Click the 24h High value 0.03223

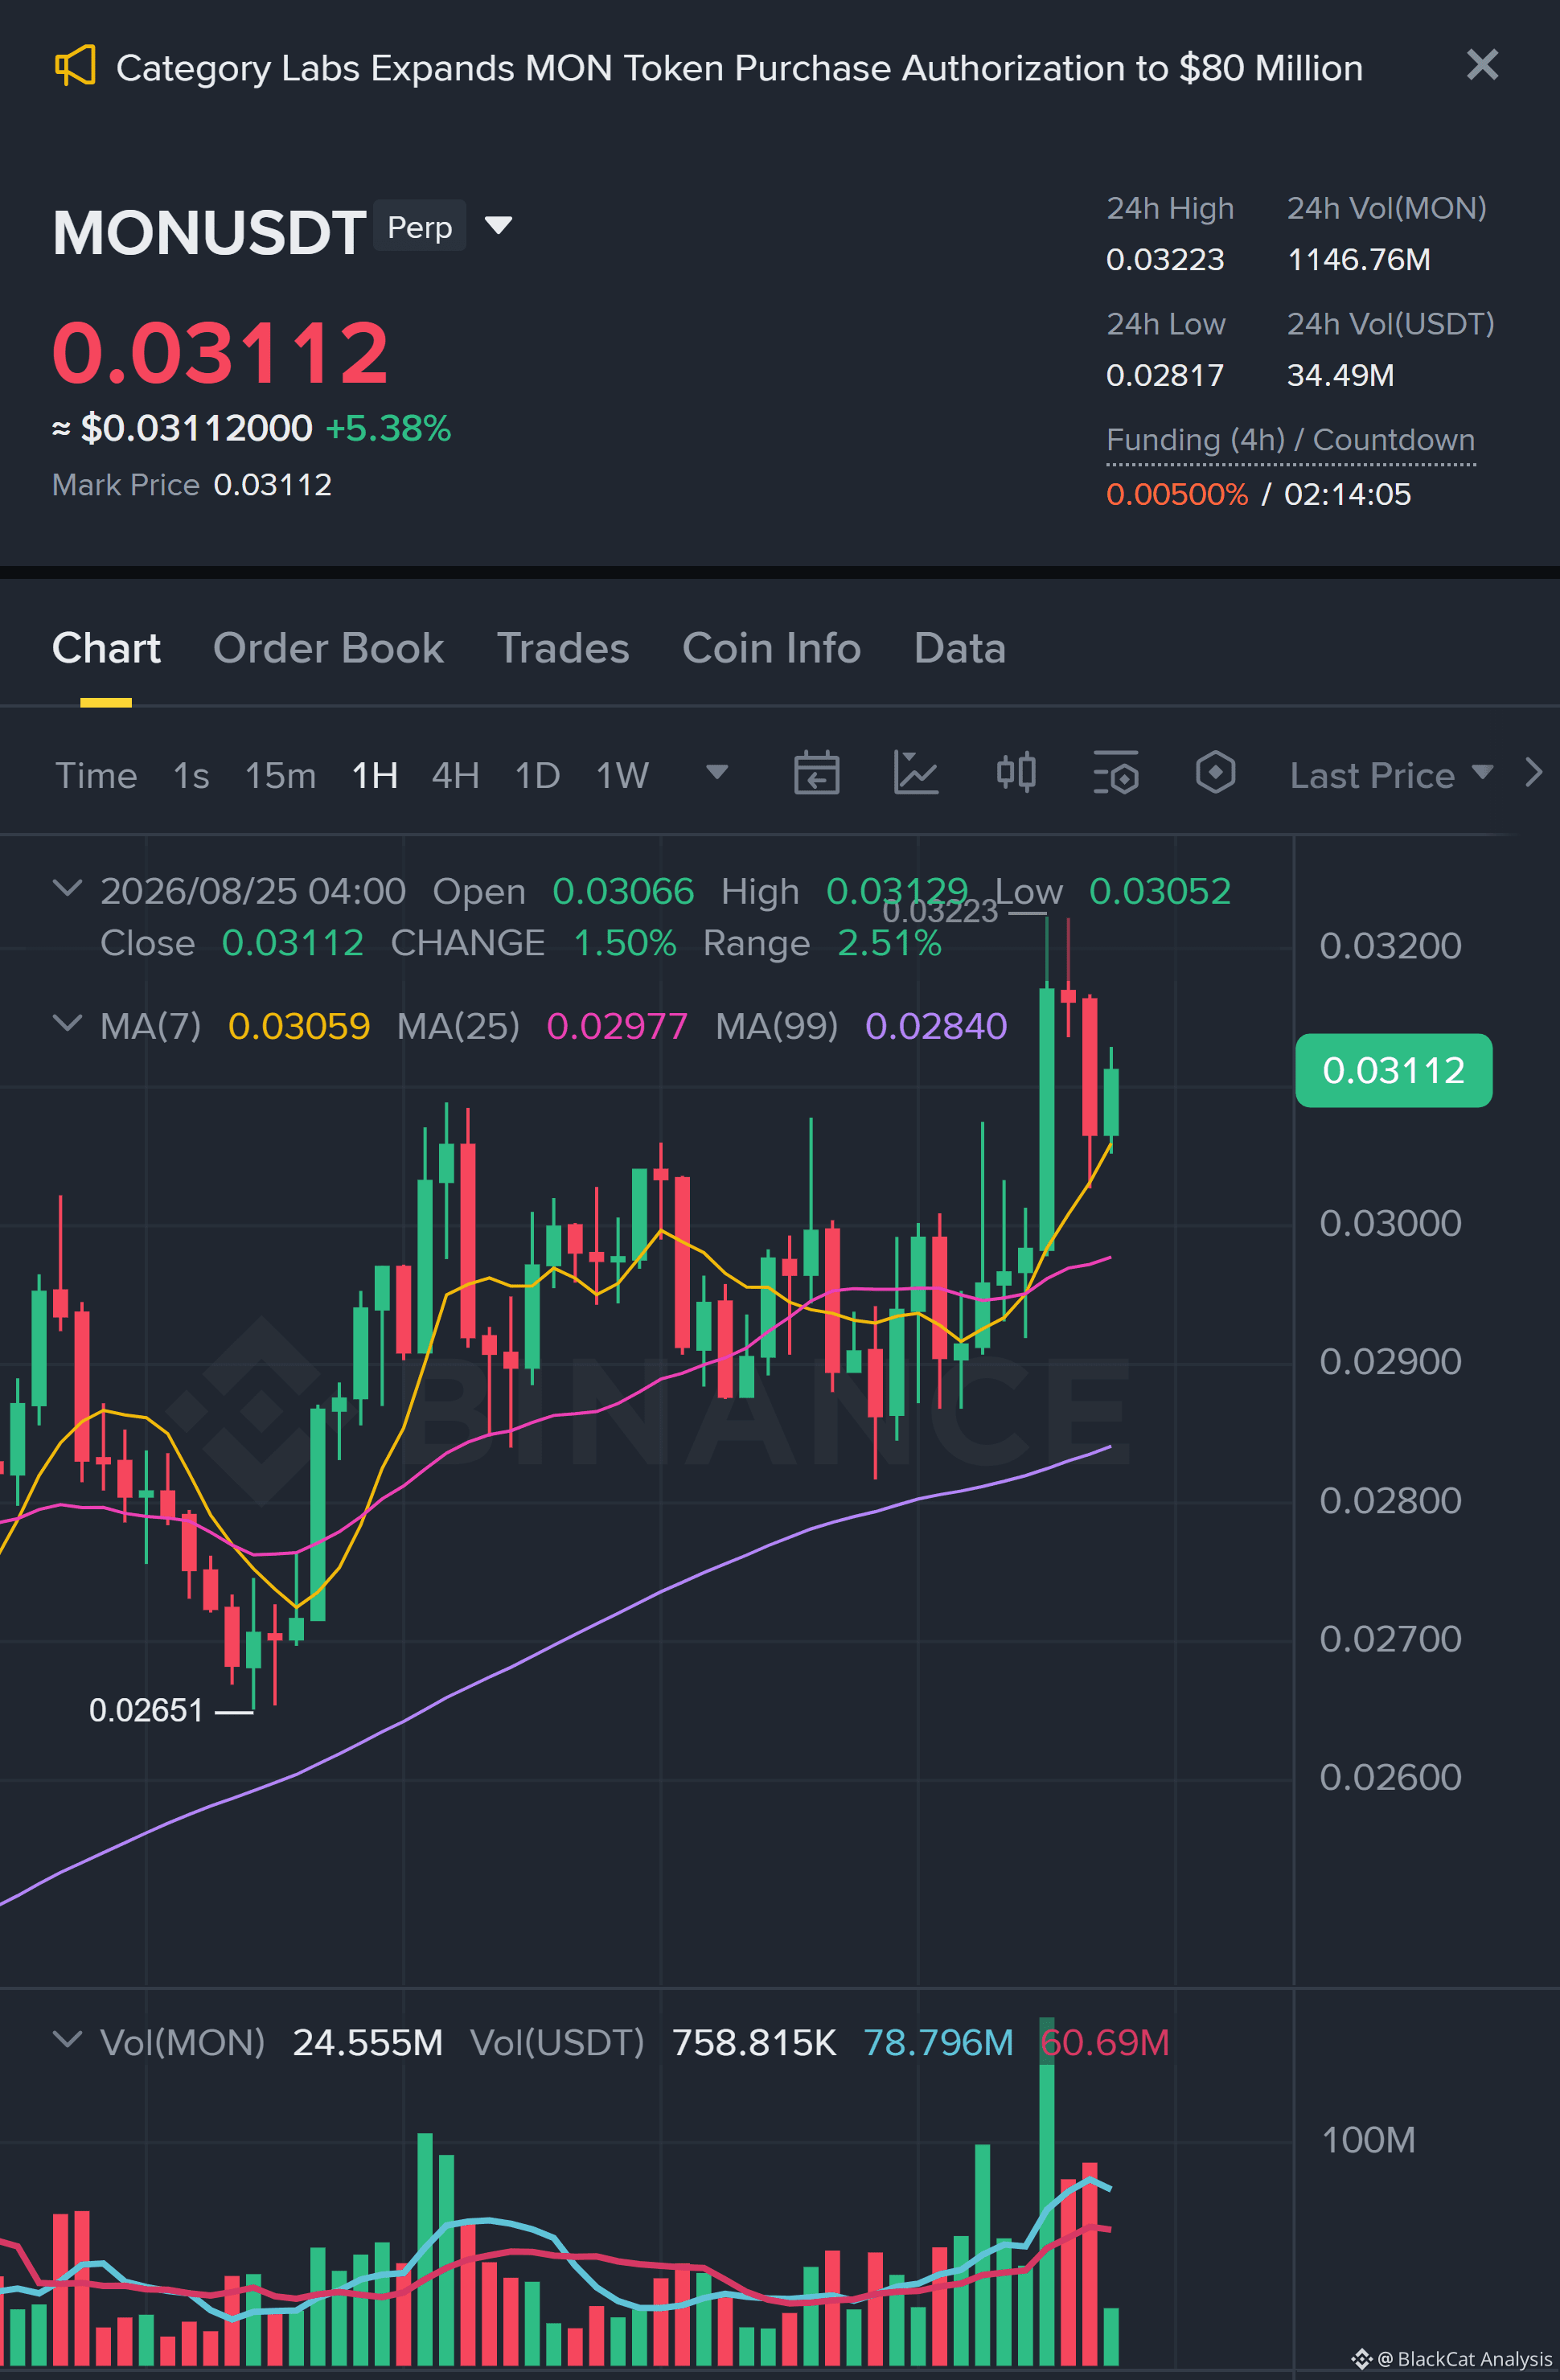pos(1165,259)
